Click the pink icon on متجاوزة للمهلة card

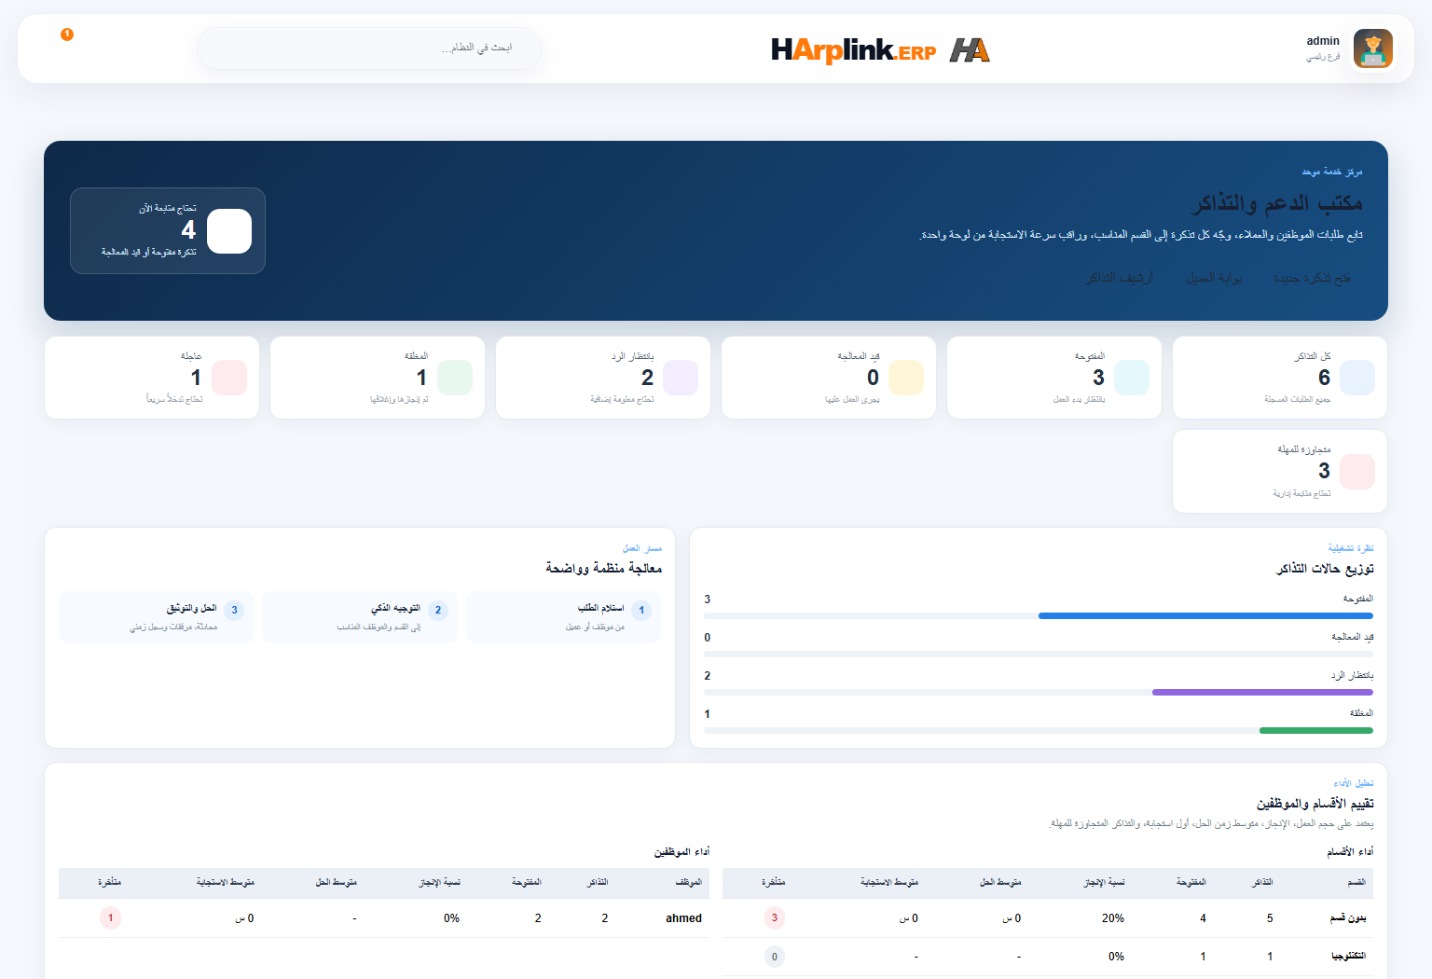point(1357,472)
